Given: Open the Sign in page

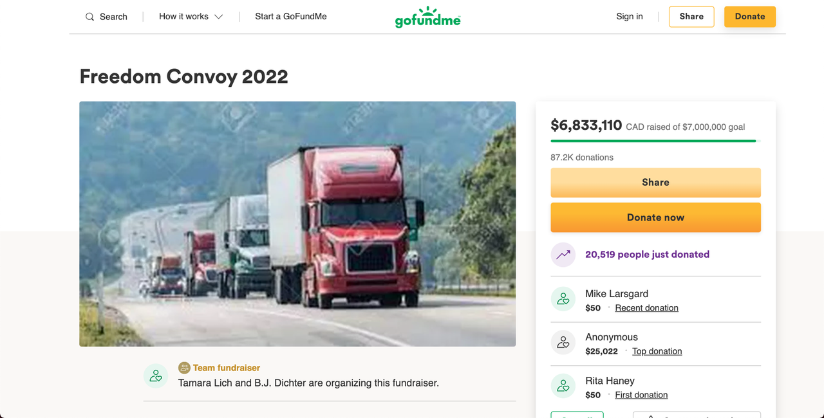Looking at the screenshot, I should (630, 17).
